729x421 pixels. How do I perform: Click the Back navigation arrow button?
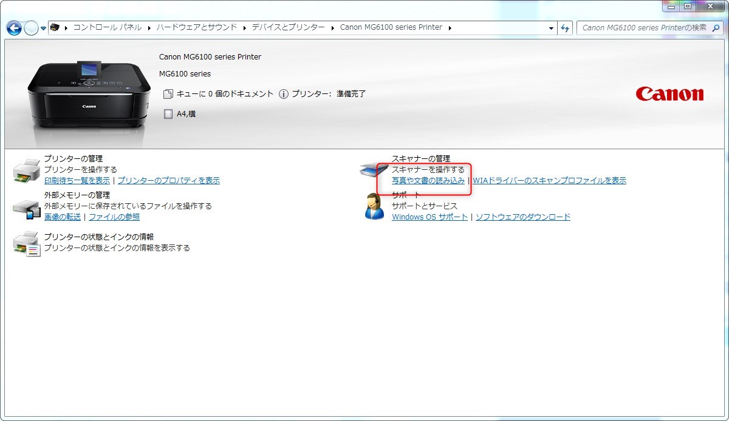point(14,28)
